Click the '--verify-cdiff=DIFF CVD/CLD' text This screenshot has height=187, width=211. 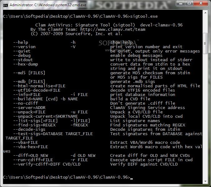pos(47,164)
